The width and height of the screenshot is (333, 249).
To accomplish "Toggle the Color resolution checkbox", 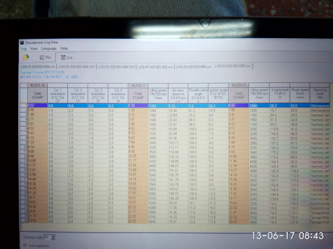I will pos(25,245).
